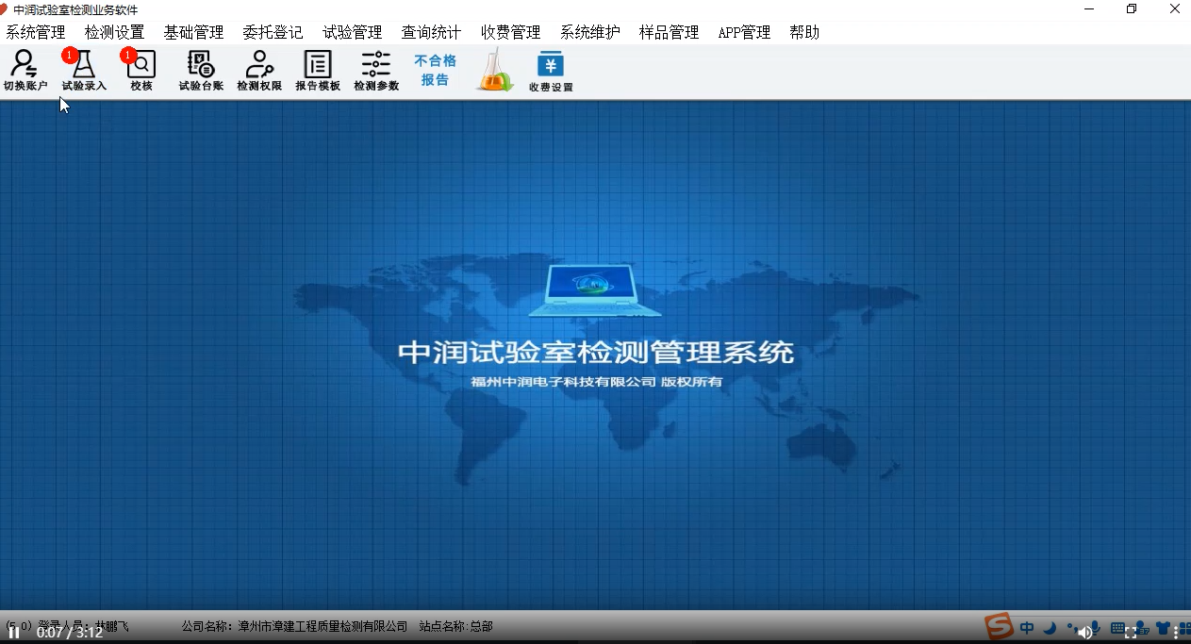Mute the video with speaker icon

click(x=1084, y=633)
